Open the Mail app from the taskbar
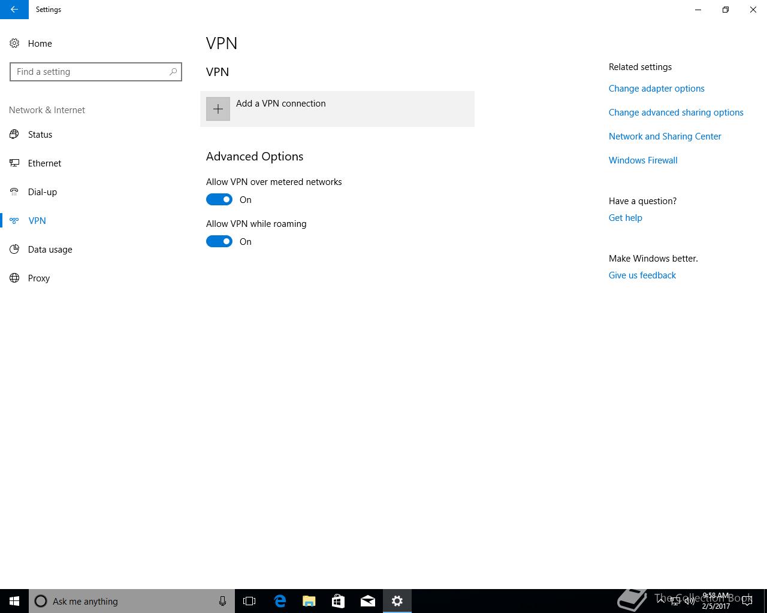The image size is (767, 613). (368, 601)
